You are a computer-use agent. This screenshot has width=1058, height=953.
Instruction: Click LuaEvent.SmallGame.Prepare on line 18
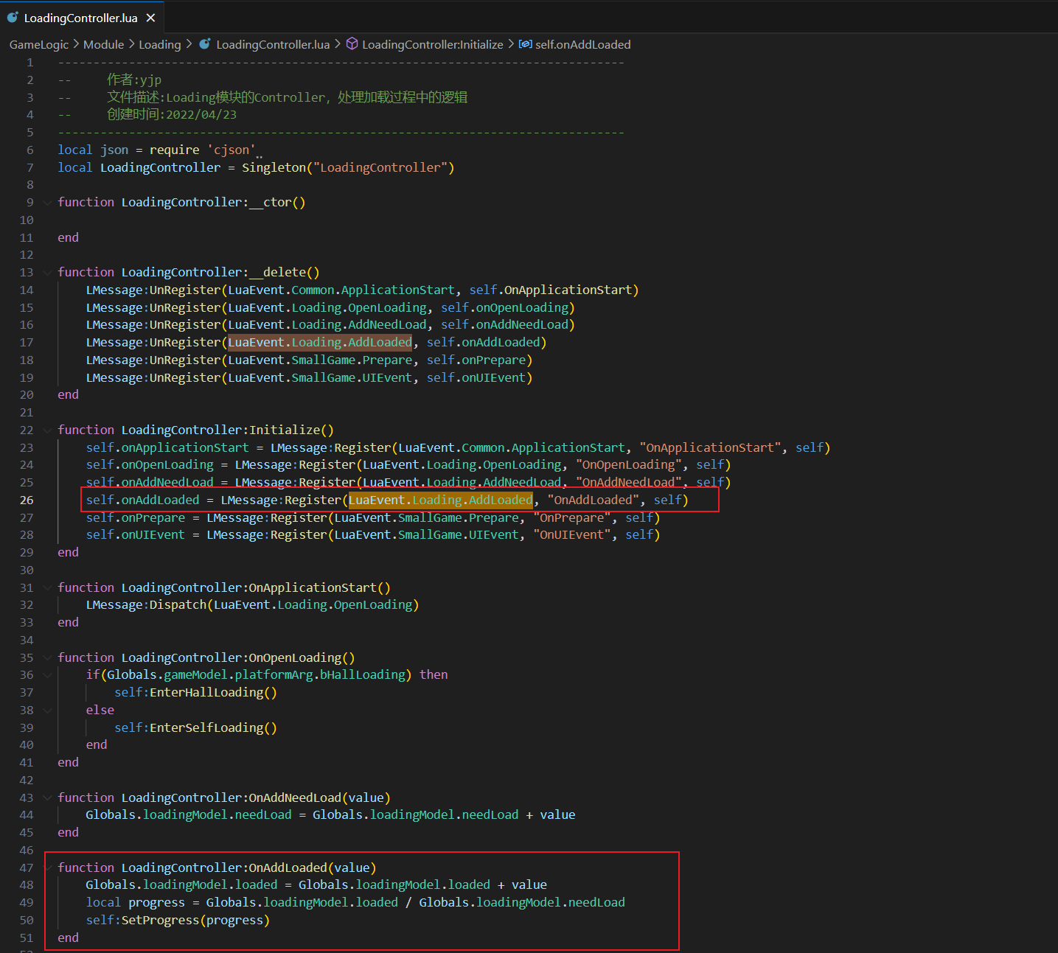tap(320, 360)
